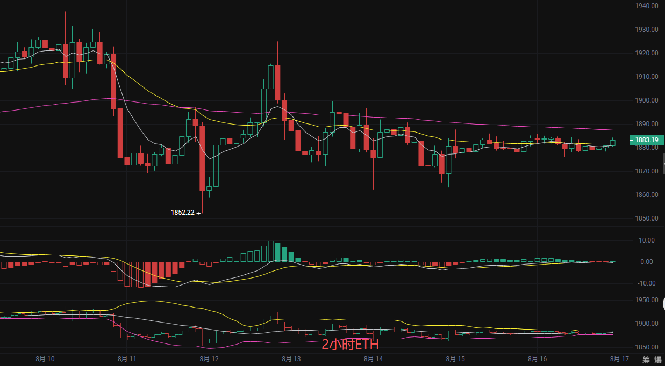Viewport: 665px width, 366px height.
Task: Click the 8月 12 date on the time axis
Action: tap(209, 358)
